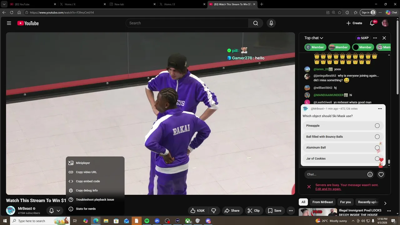Open Stats for nerds

tap(95, 209)
